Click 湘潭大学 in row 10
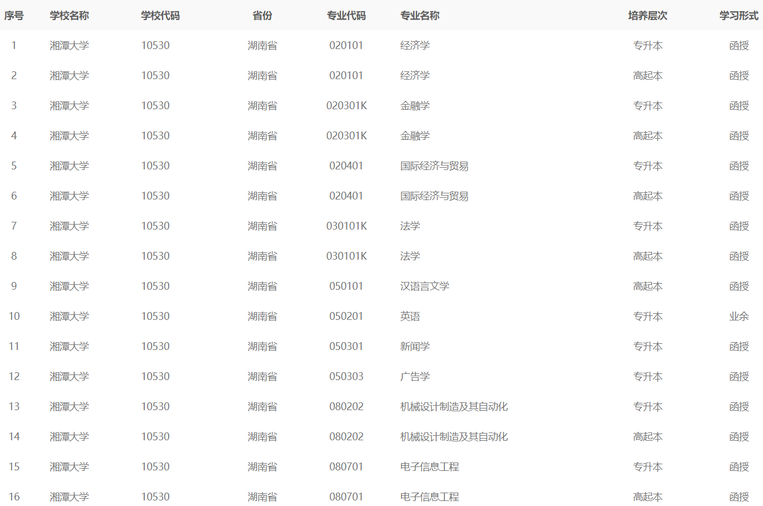The height and width of the screenshot is (506, 763). click(69, 317)
